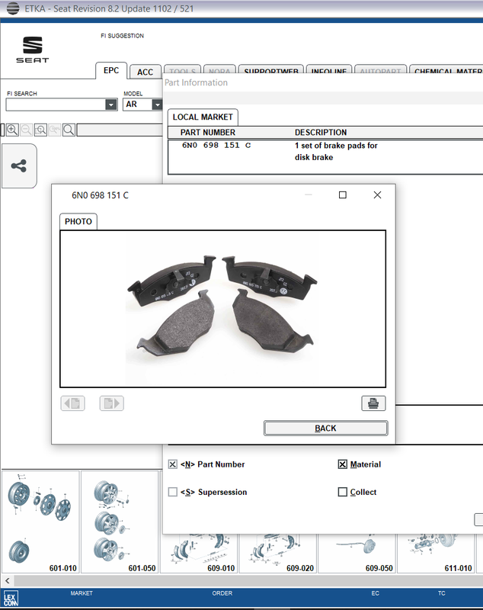Open illustration thumbnail 609-020

(x=278, y=554)
